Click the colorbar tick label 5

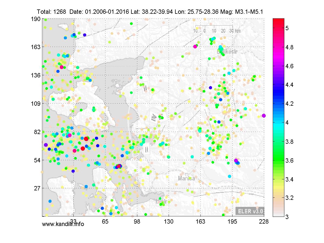288,28
